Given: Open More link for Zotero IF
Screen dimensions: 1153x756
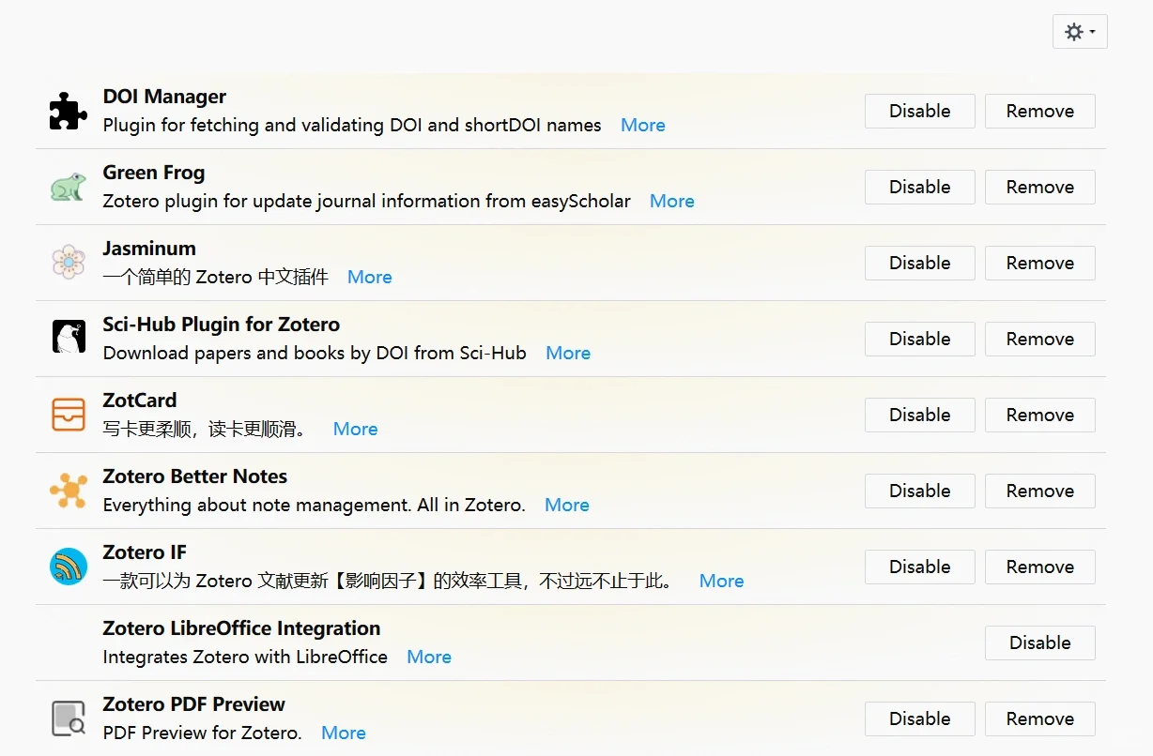Looking at the screenshot, I should [x=722, y=581].
